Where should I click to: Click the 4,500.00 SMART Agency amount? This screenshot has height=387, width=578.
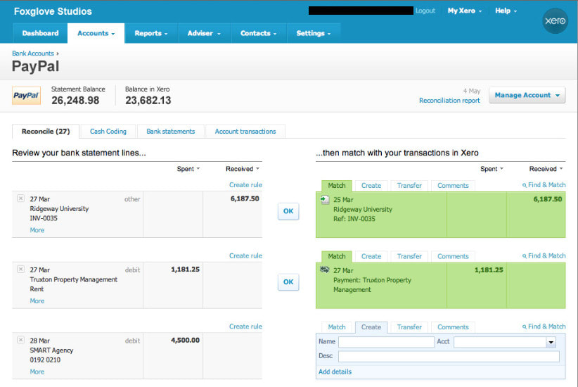(x=185, y=340)
